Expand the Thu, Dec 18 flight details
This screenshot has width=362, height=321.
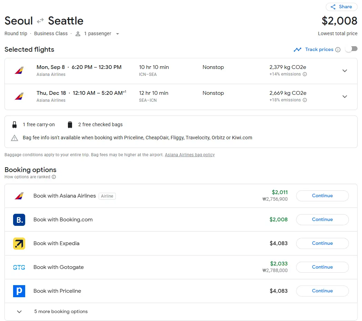(x=345, y=97)
